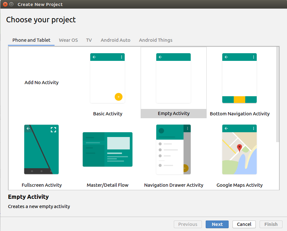Click the Finish button
Screen dimensions: 287x231
(x=271, y=224)
